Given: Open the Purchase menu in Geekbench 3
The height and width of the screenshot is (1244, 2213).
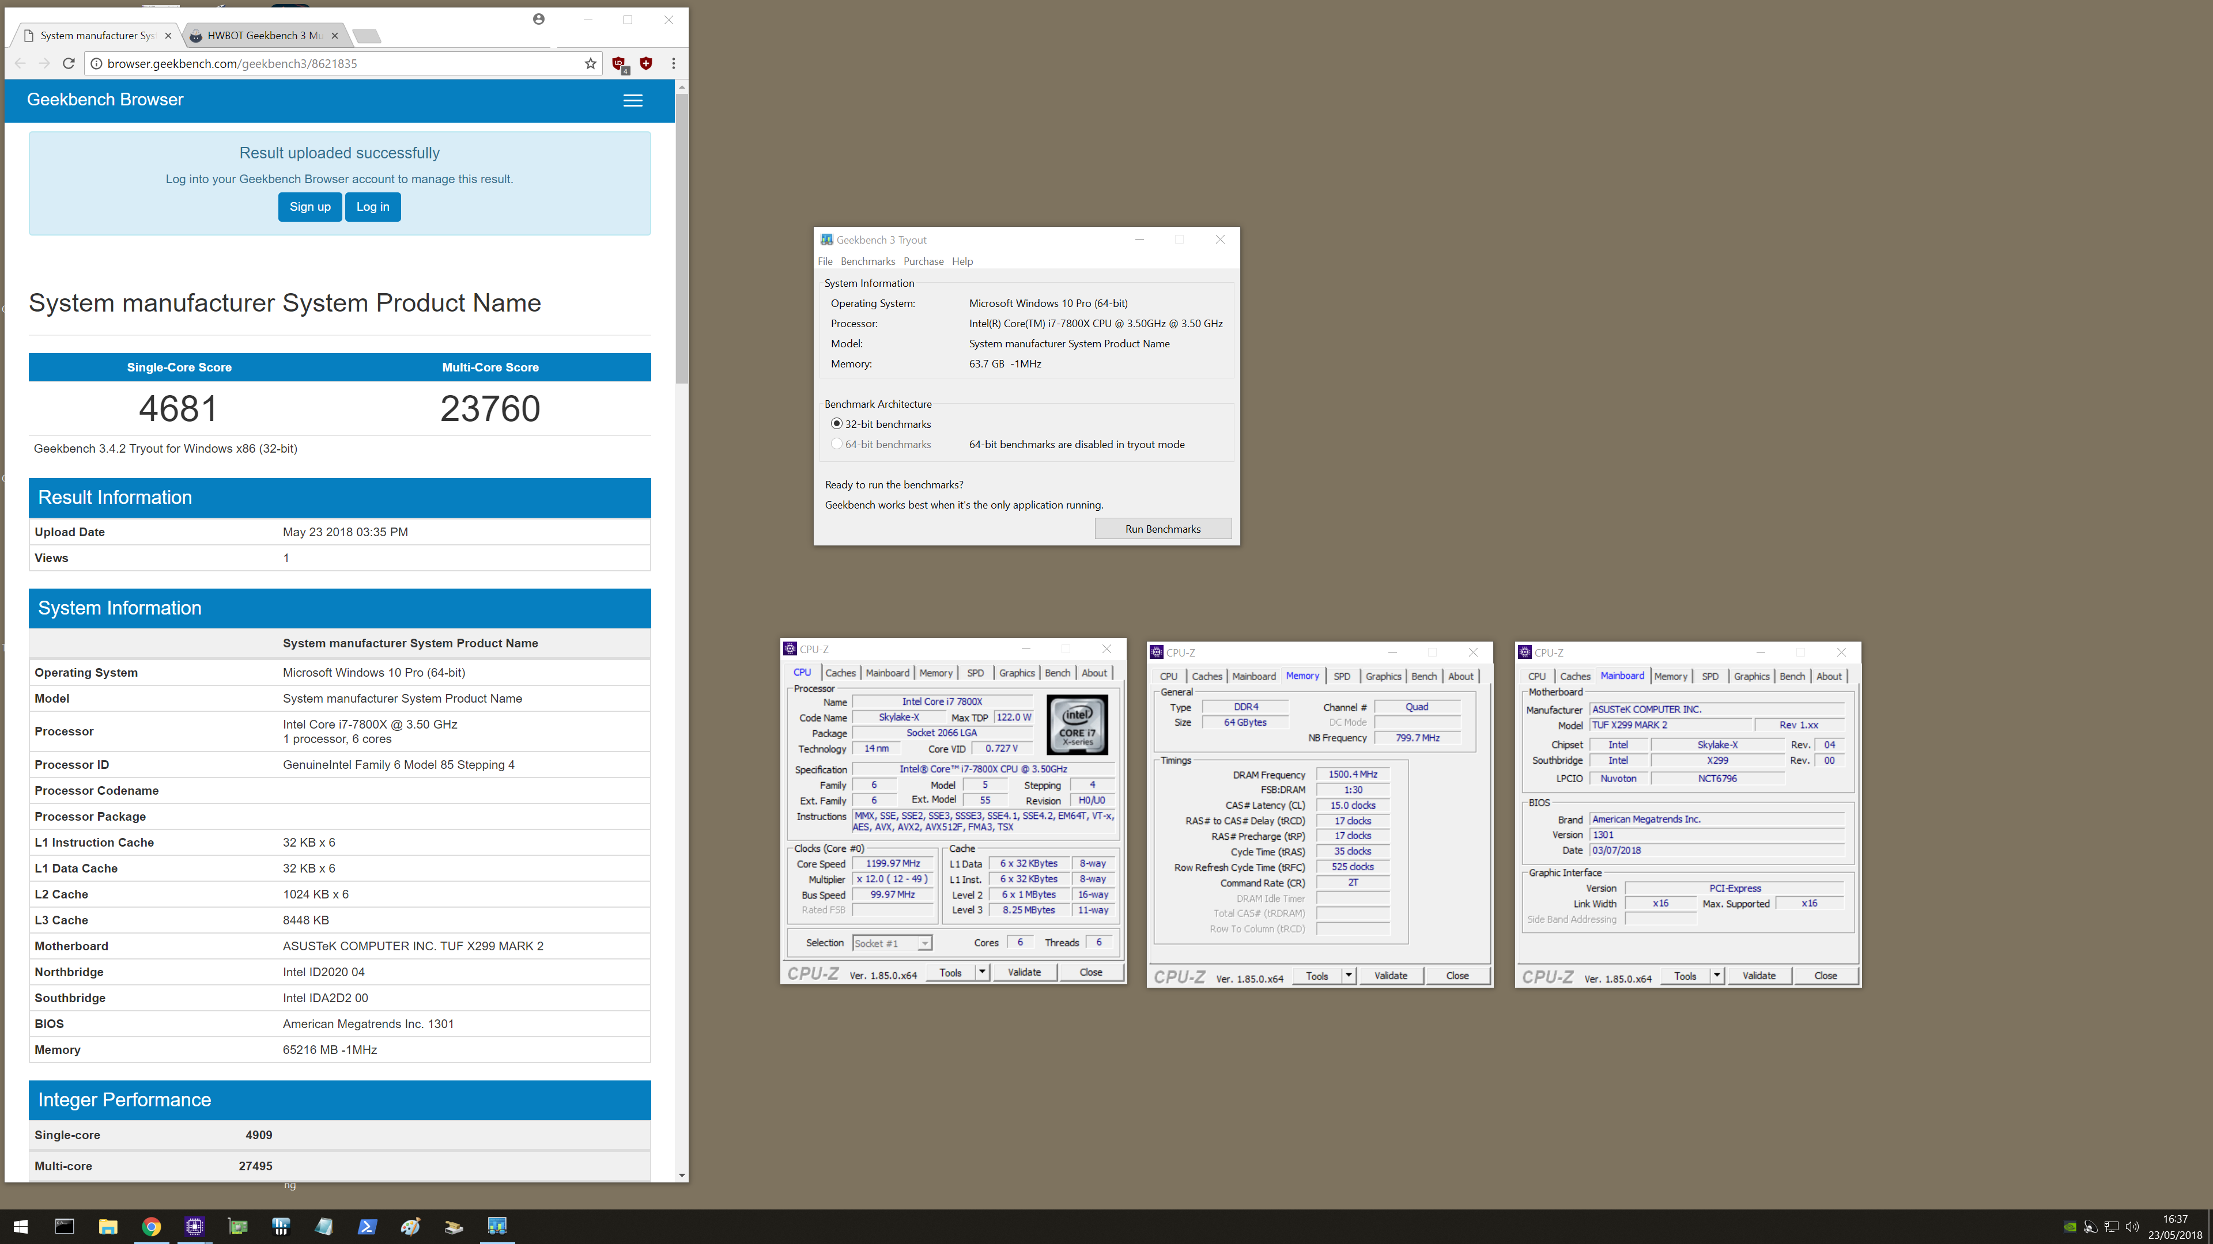Looking at the screenshot, I should click(923, 261).
